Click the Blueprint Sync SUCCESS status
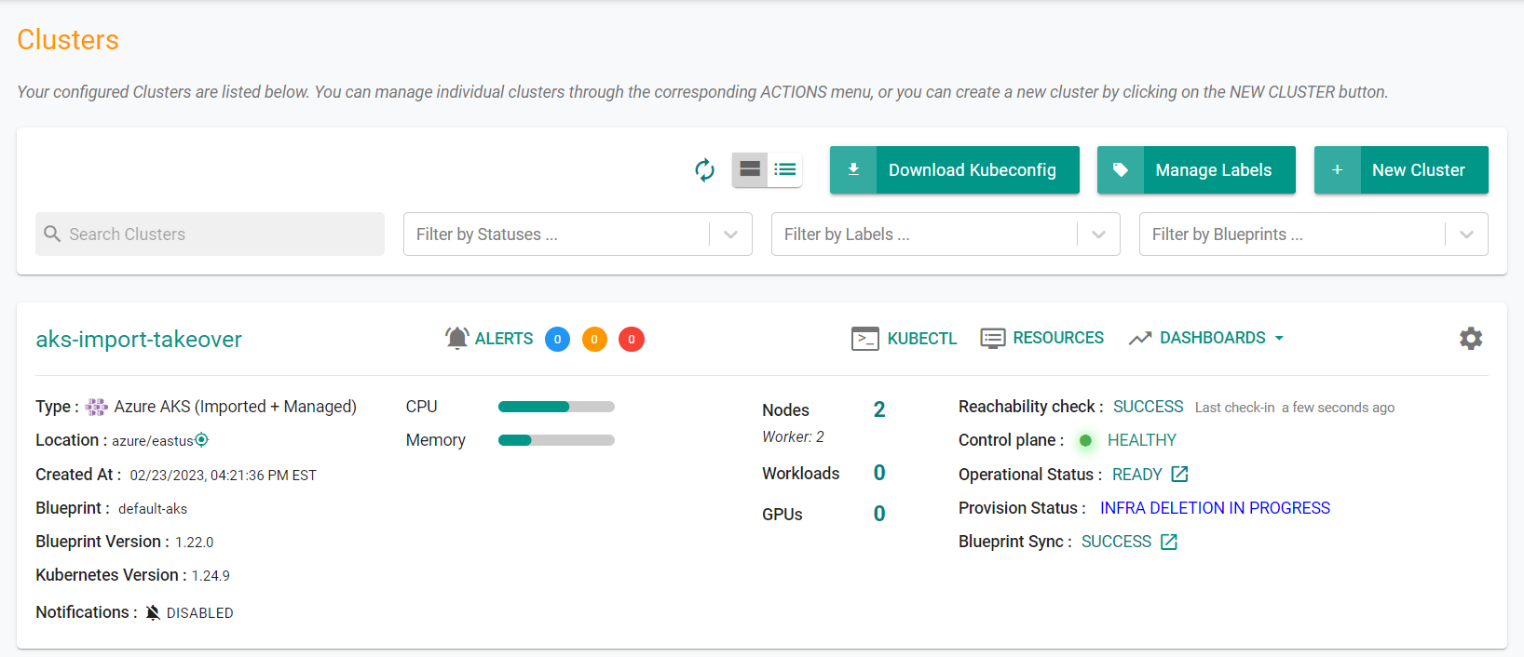Viewport: 1524px width, 657px height. (x=1116, y=542)
